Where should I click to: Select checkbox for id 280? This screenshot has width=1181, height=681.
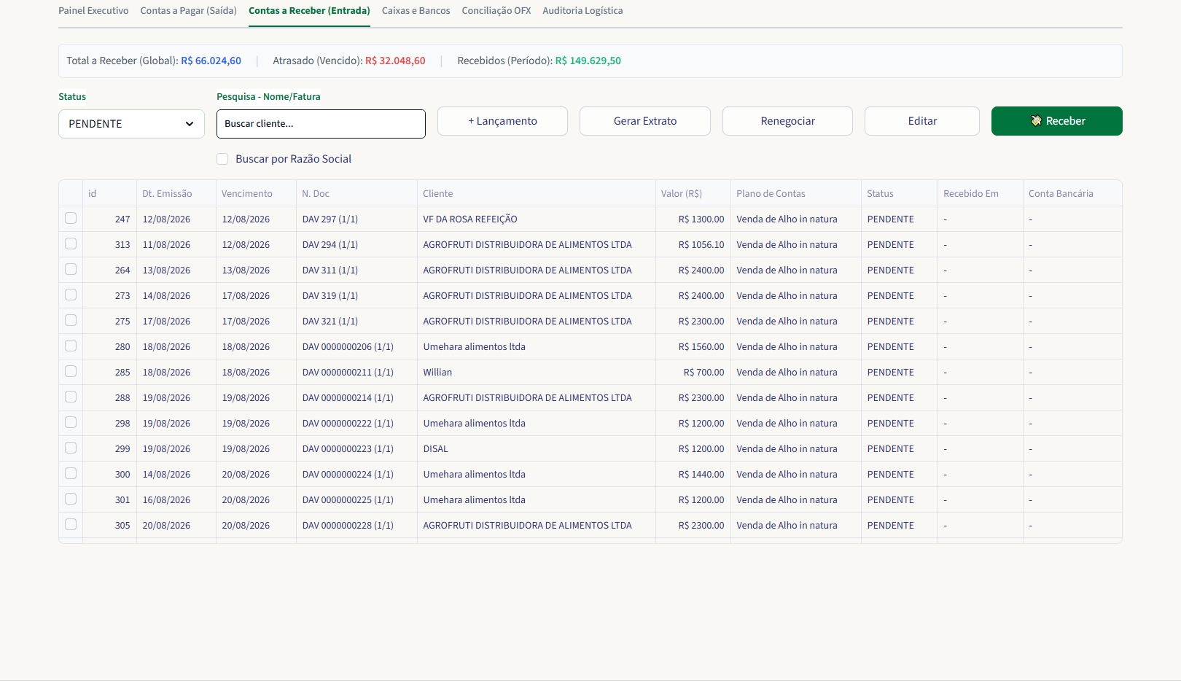click(x=71, y=346)
